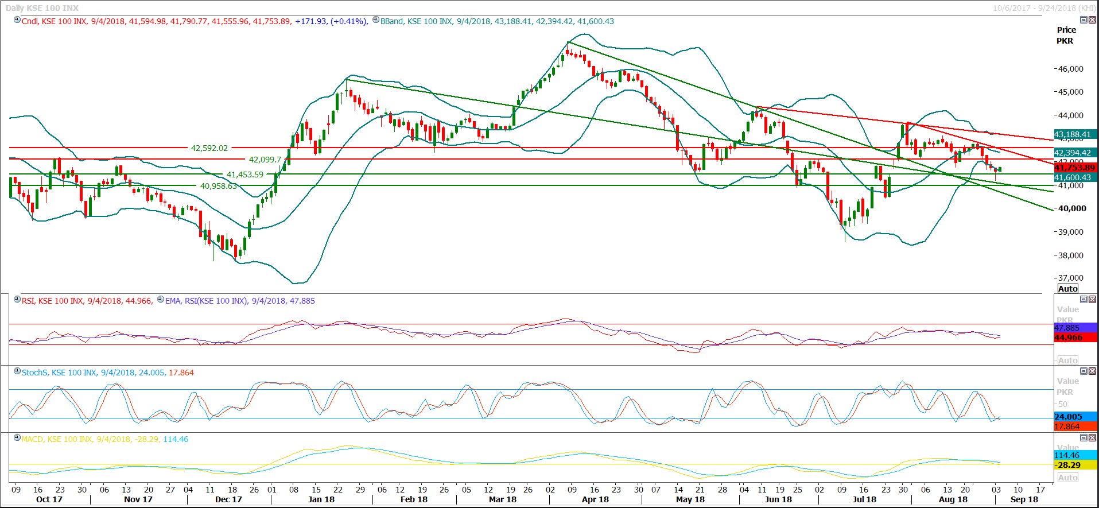
Task: Close the MACD indicator panel
Action: point(1092,437)
